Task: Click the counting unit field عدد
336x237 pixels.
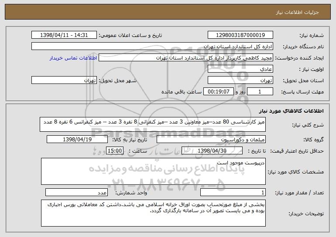Action: click(76, 192)
